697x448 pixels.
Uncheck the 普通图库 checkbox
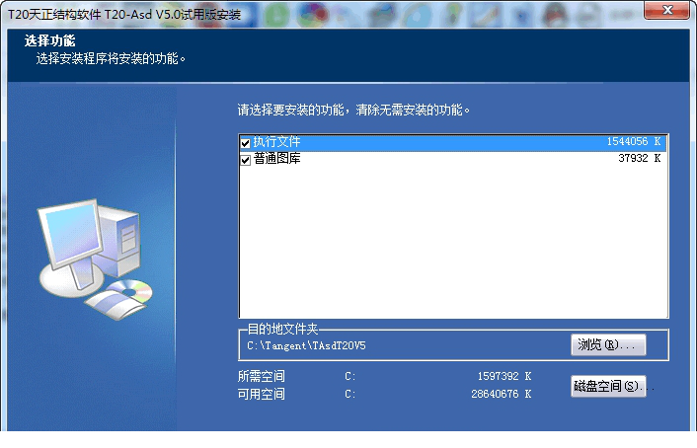[246, 160]
